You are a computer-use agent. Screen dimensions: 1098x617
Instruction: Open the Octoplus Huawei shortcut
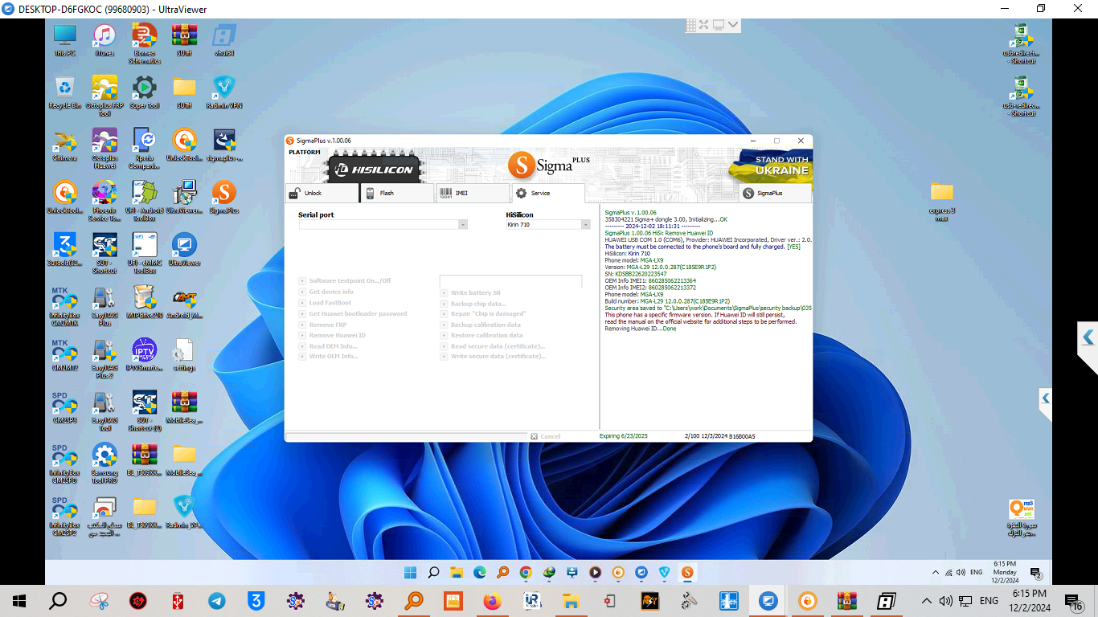click(x=104, y=148)
